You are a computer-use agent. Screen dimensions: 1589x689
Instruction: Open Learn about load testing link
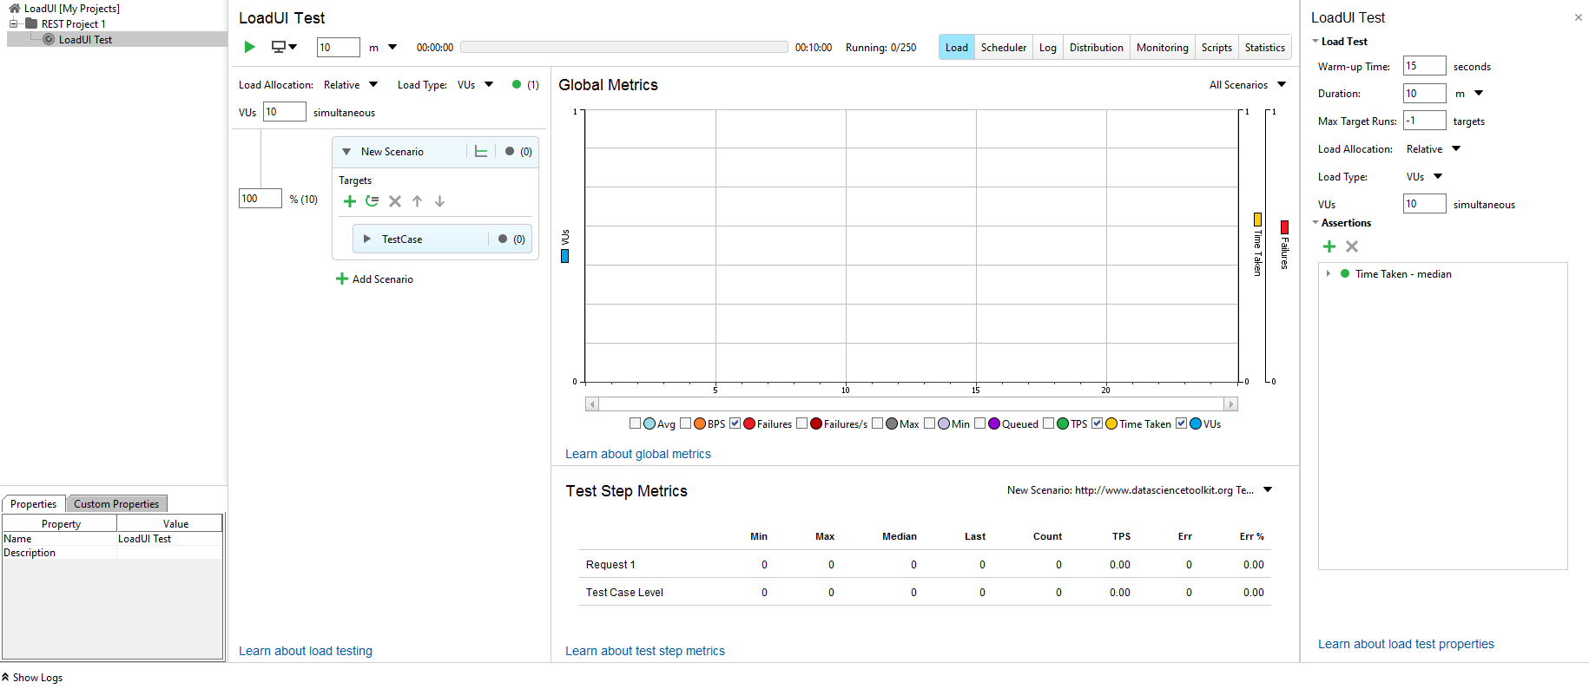306,651
